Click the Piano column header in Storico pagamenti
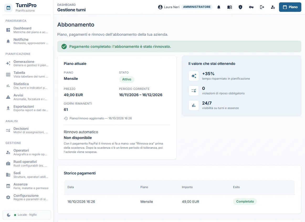The image size is (305, 222). [x=144, y=187]
